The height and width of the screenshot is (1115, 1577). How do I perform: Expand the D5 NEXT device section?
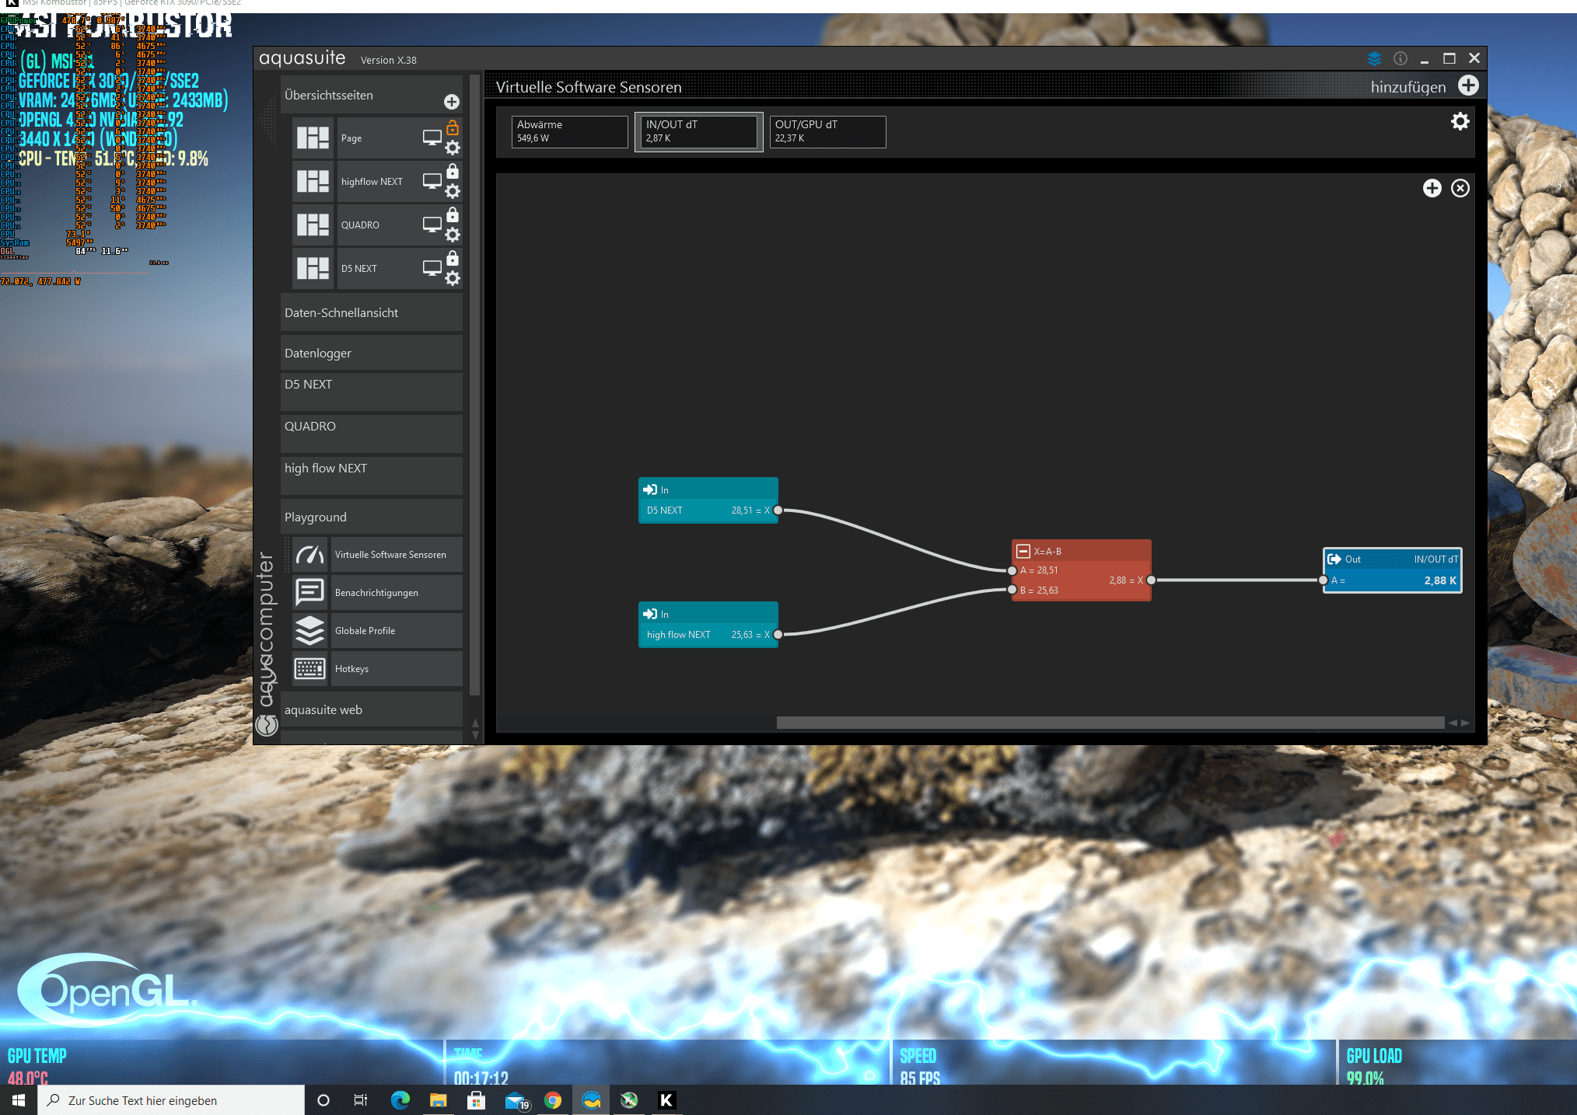coord(371,392)
